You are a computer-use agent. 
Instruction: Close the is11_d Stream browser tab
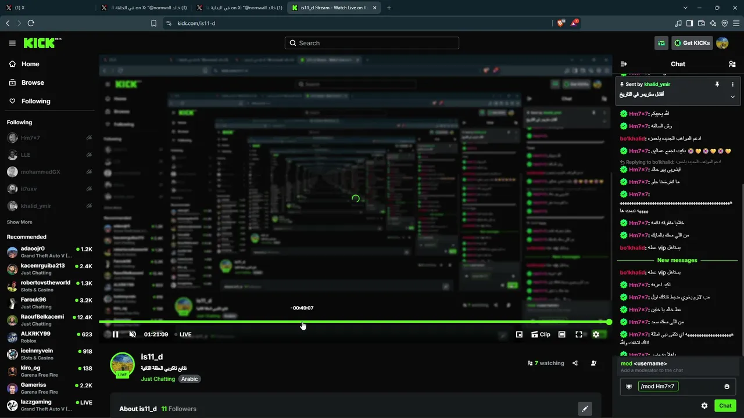click(x=374, y=8)
